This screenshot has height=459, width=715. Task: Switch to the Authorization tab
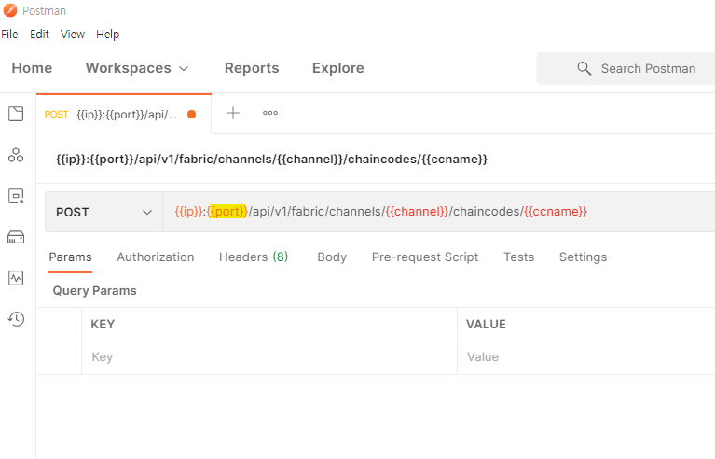156,257
